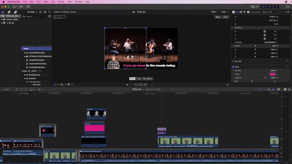This screenshot has height=164, width=292.
Task: Click the Reset button in viewer
Action: [218, 17]
